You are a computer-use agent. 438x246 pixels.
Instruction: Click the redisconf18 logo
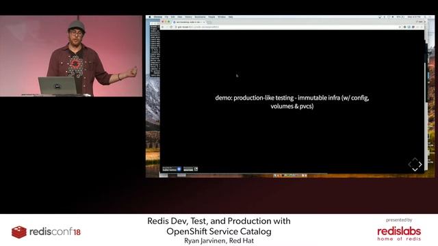pyautogui.click(x=46, y=232)
